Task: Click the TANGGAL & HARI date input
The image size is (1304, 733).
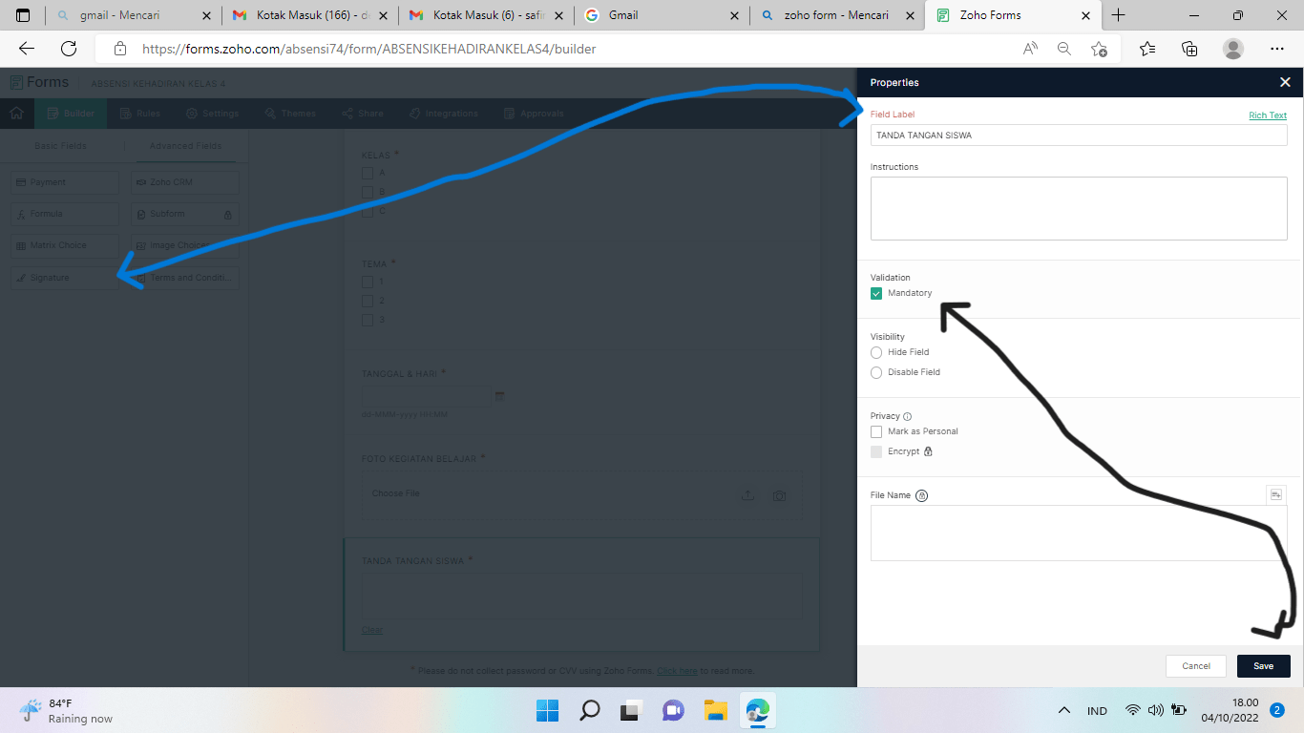Action: (425, 396)
